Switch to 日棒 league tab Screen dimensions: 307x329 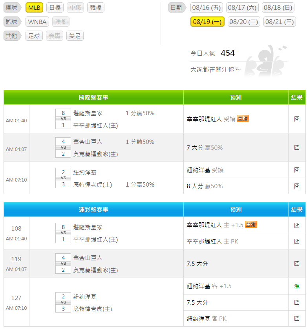[x=55, y=7]
